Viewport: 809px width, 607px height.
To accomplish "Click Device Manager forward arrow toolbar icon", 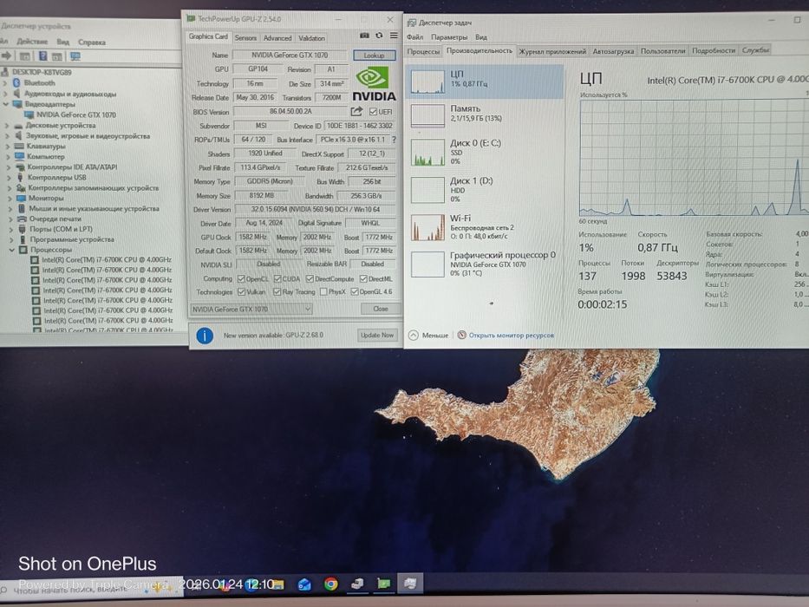I will 7,55.
